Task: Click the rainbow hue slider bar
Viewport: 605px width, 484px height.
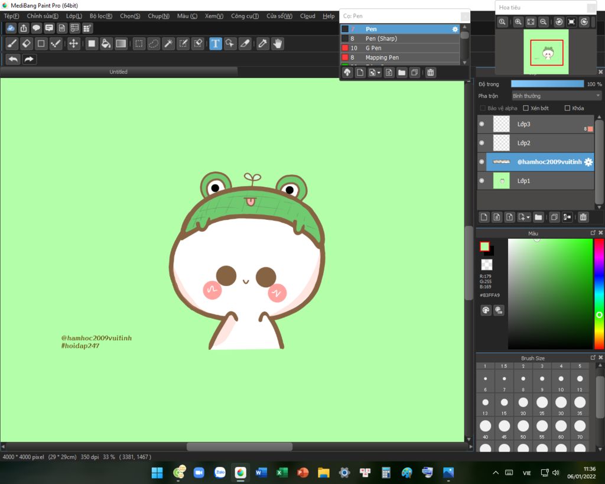Action: coord(599,294)
